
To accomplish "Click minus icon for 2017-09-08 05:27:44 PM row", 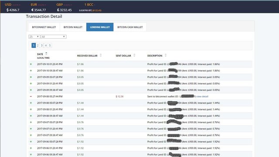I will [31, 97].
